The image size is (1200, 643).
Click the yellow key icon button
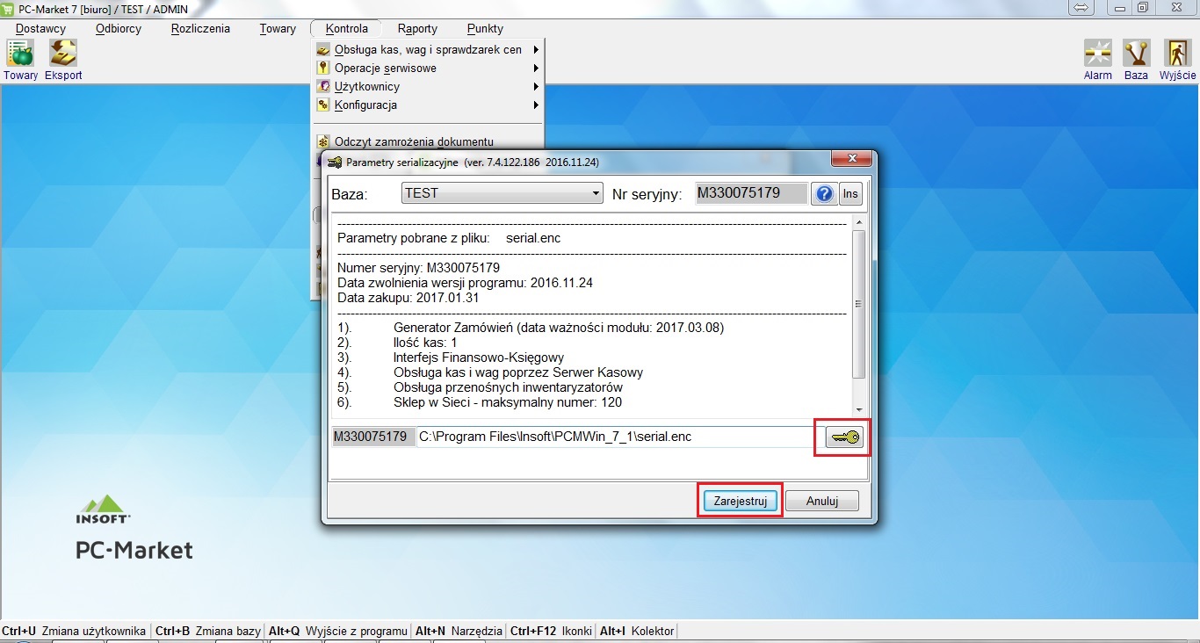pyautogui.click(x=844, y=437)
